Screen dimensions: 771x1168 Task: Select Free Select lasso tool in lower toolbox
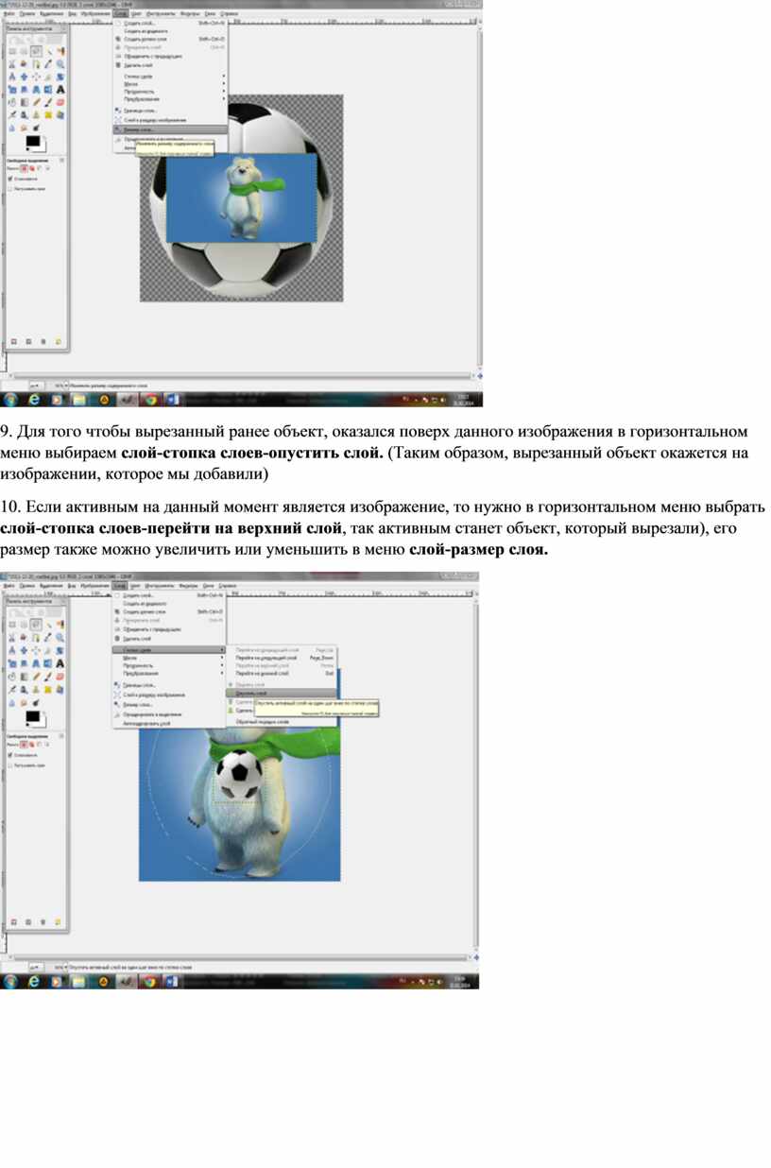36,625
